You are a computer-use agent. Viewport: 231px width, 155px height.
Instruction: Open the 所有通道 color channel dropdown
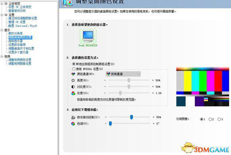[123, 74]
